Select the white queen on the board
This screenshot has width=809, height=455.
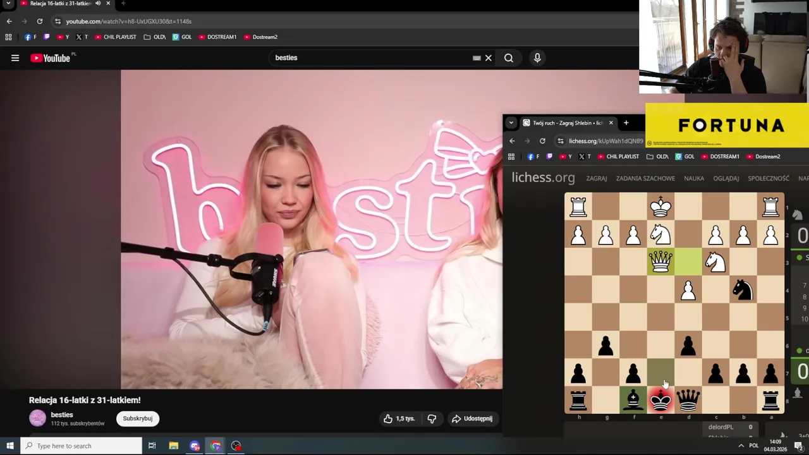point(660,262)
